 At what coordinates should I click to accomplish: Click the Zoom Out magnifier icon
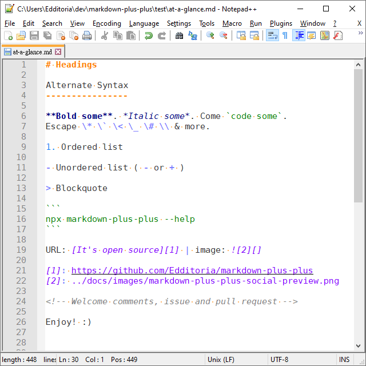224,35
